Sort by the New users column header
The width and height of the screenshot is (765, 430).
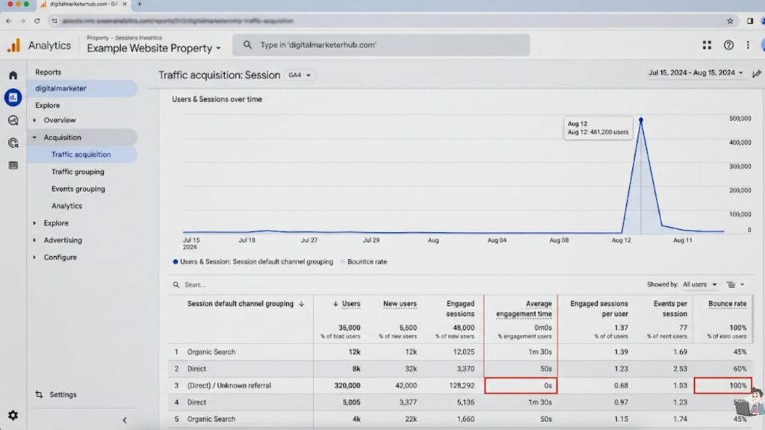click(400, 304)
